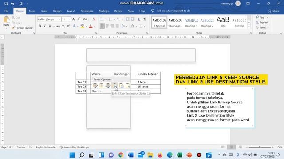Redo the last action
284x159 pixels.
pyautogui.click(x=21, y=4)
